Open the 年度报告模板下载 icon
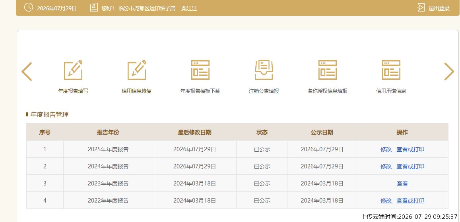Screen dimensions: 460x222 [200, 70]
